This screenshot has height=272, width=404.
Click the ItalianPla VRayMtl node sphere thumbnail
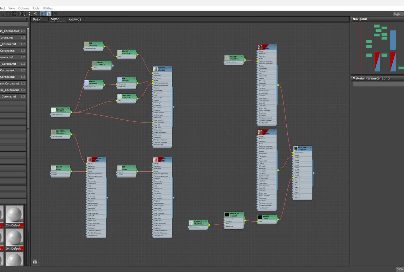click(155, 69)
